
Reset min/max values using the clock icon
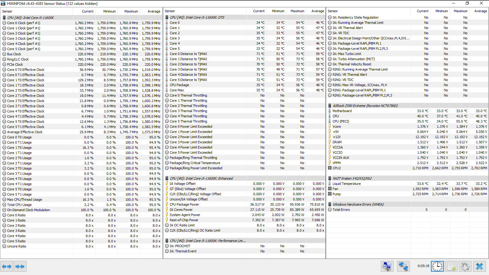pos(437,266)
